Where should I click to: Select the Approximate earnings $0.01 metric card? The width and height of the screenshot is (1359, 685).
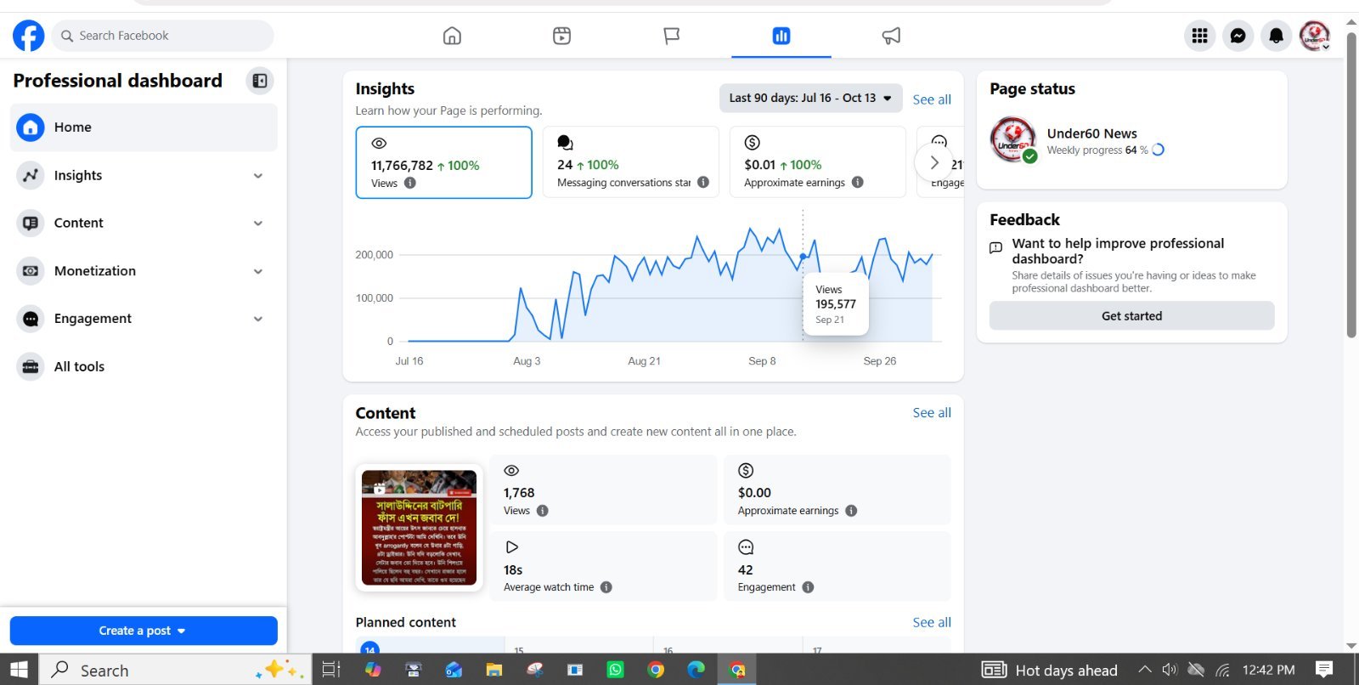(x=818, y=162)
